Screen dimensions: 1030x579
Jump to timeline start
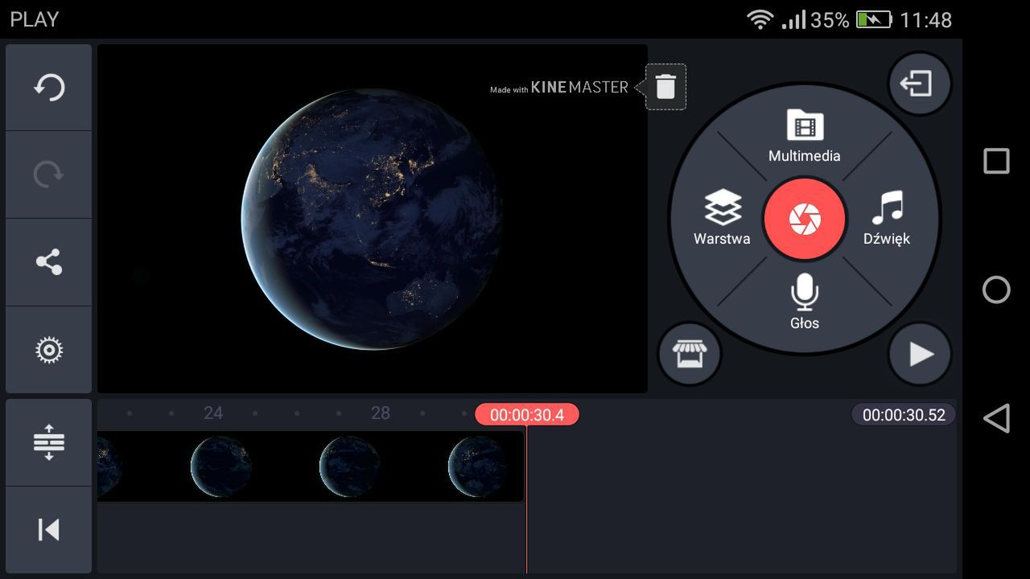click(x=48, y=530)
